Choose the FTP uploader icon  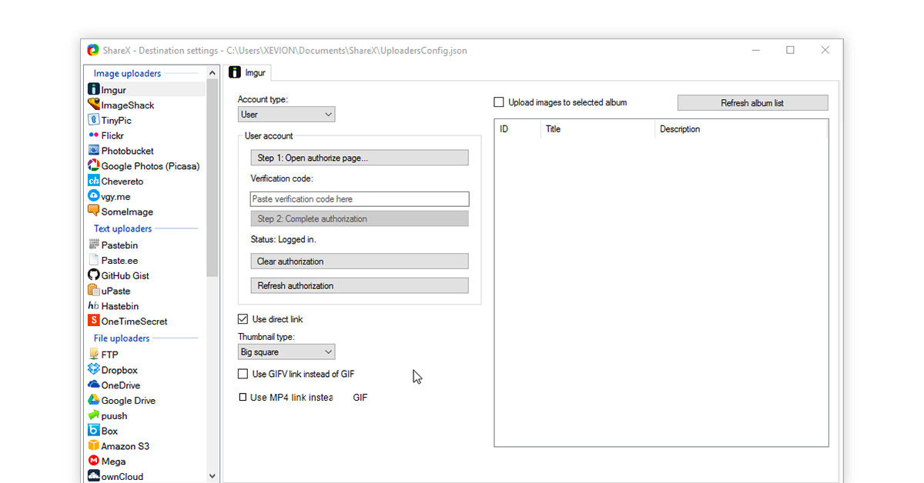pyautogui.click(x=94, y=355)
